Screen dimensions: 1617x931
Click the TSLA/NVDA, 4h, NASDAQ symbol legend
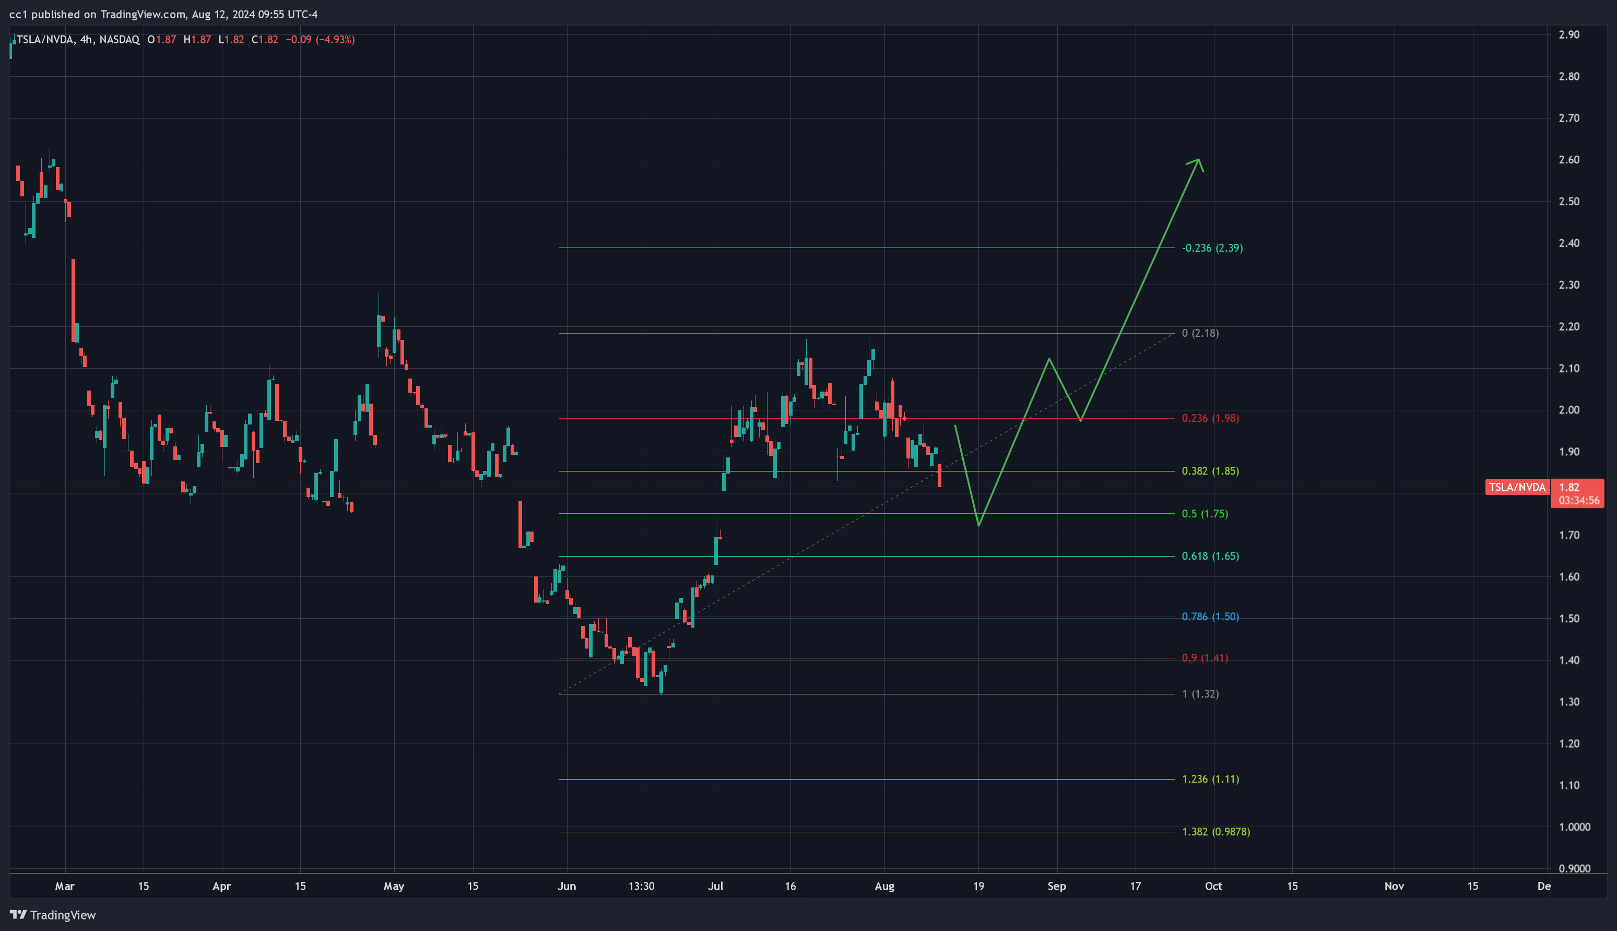pos(77,40)
